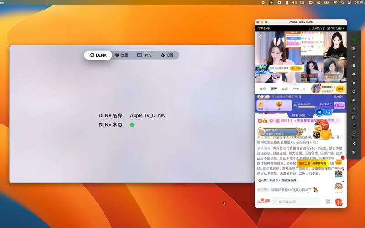This screenshot has height=228, width=365.
Task: Open the volume control in the menu bar
Action: point(294,3)
